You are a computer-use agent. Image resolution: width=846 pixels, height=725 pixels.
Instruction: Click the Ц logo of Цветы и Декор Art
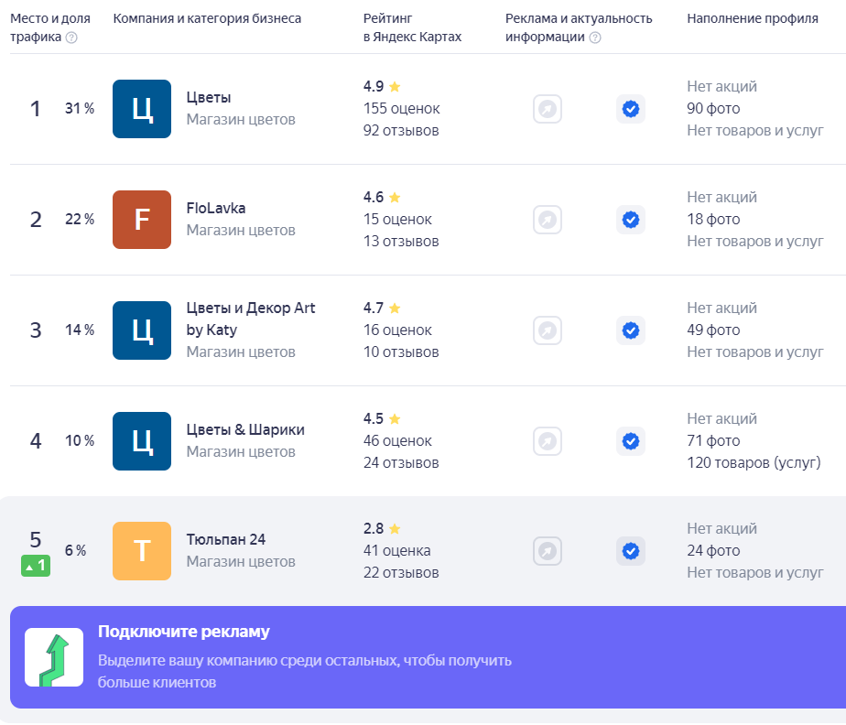pos(142,330)
